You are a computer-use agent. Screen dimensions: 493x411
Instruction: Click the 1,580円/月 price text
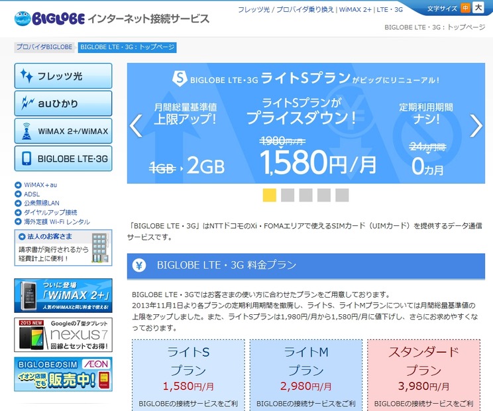188,386
